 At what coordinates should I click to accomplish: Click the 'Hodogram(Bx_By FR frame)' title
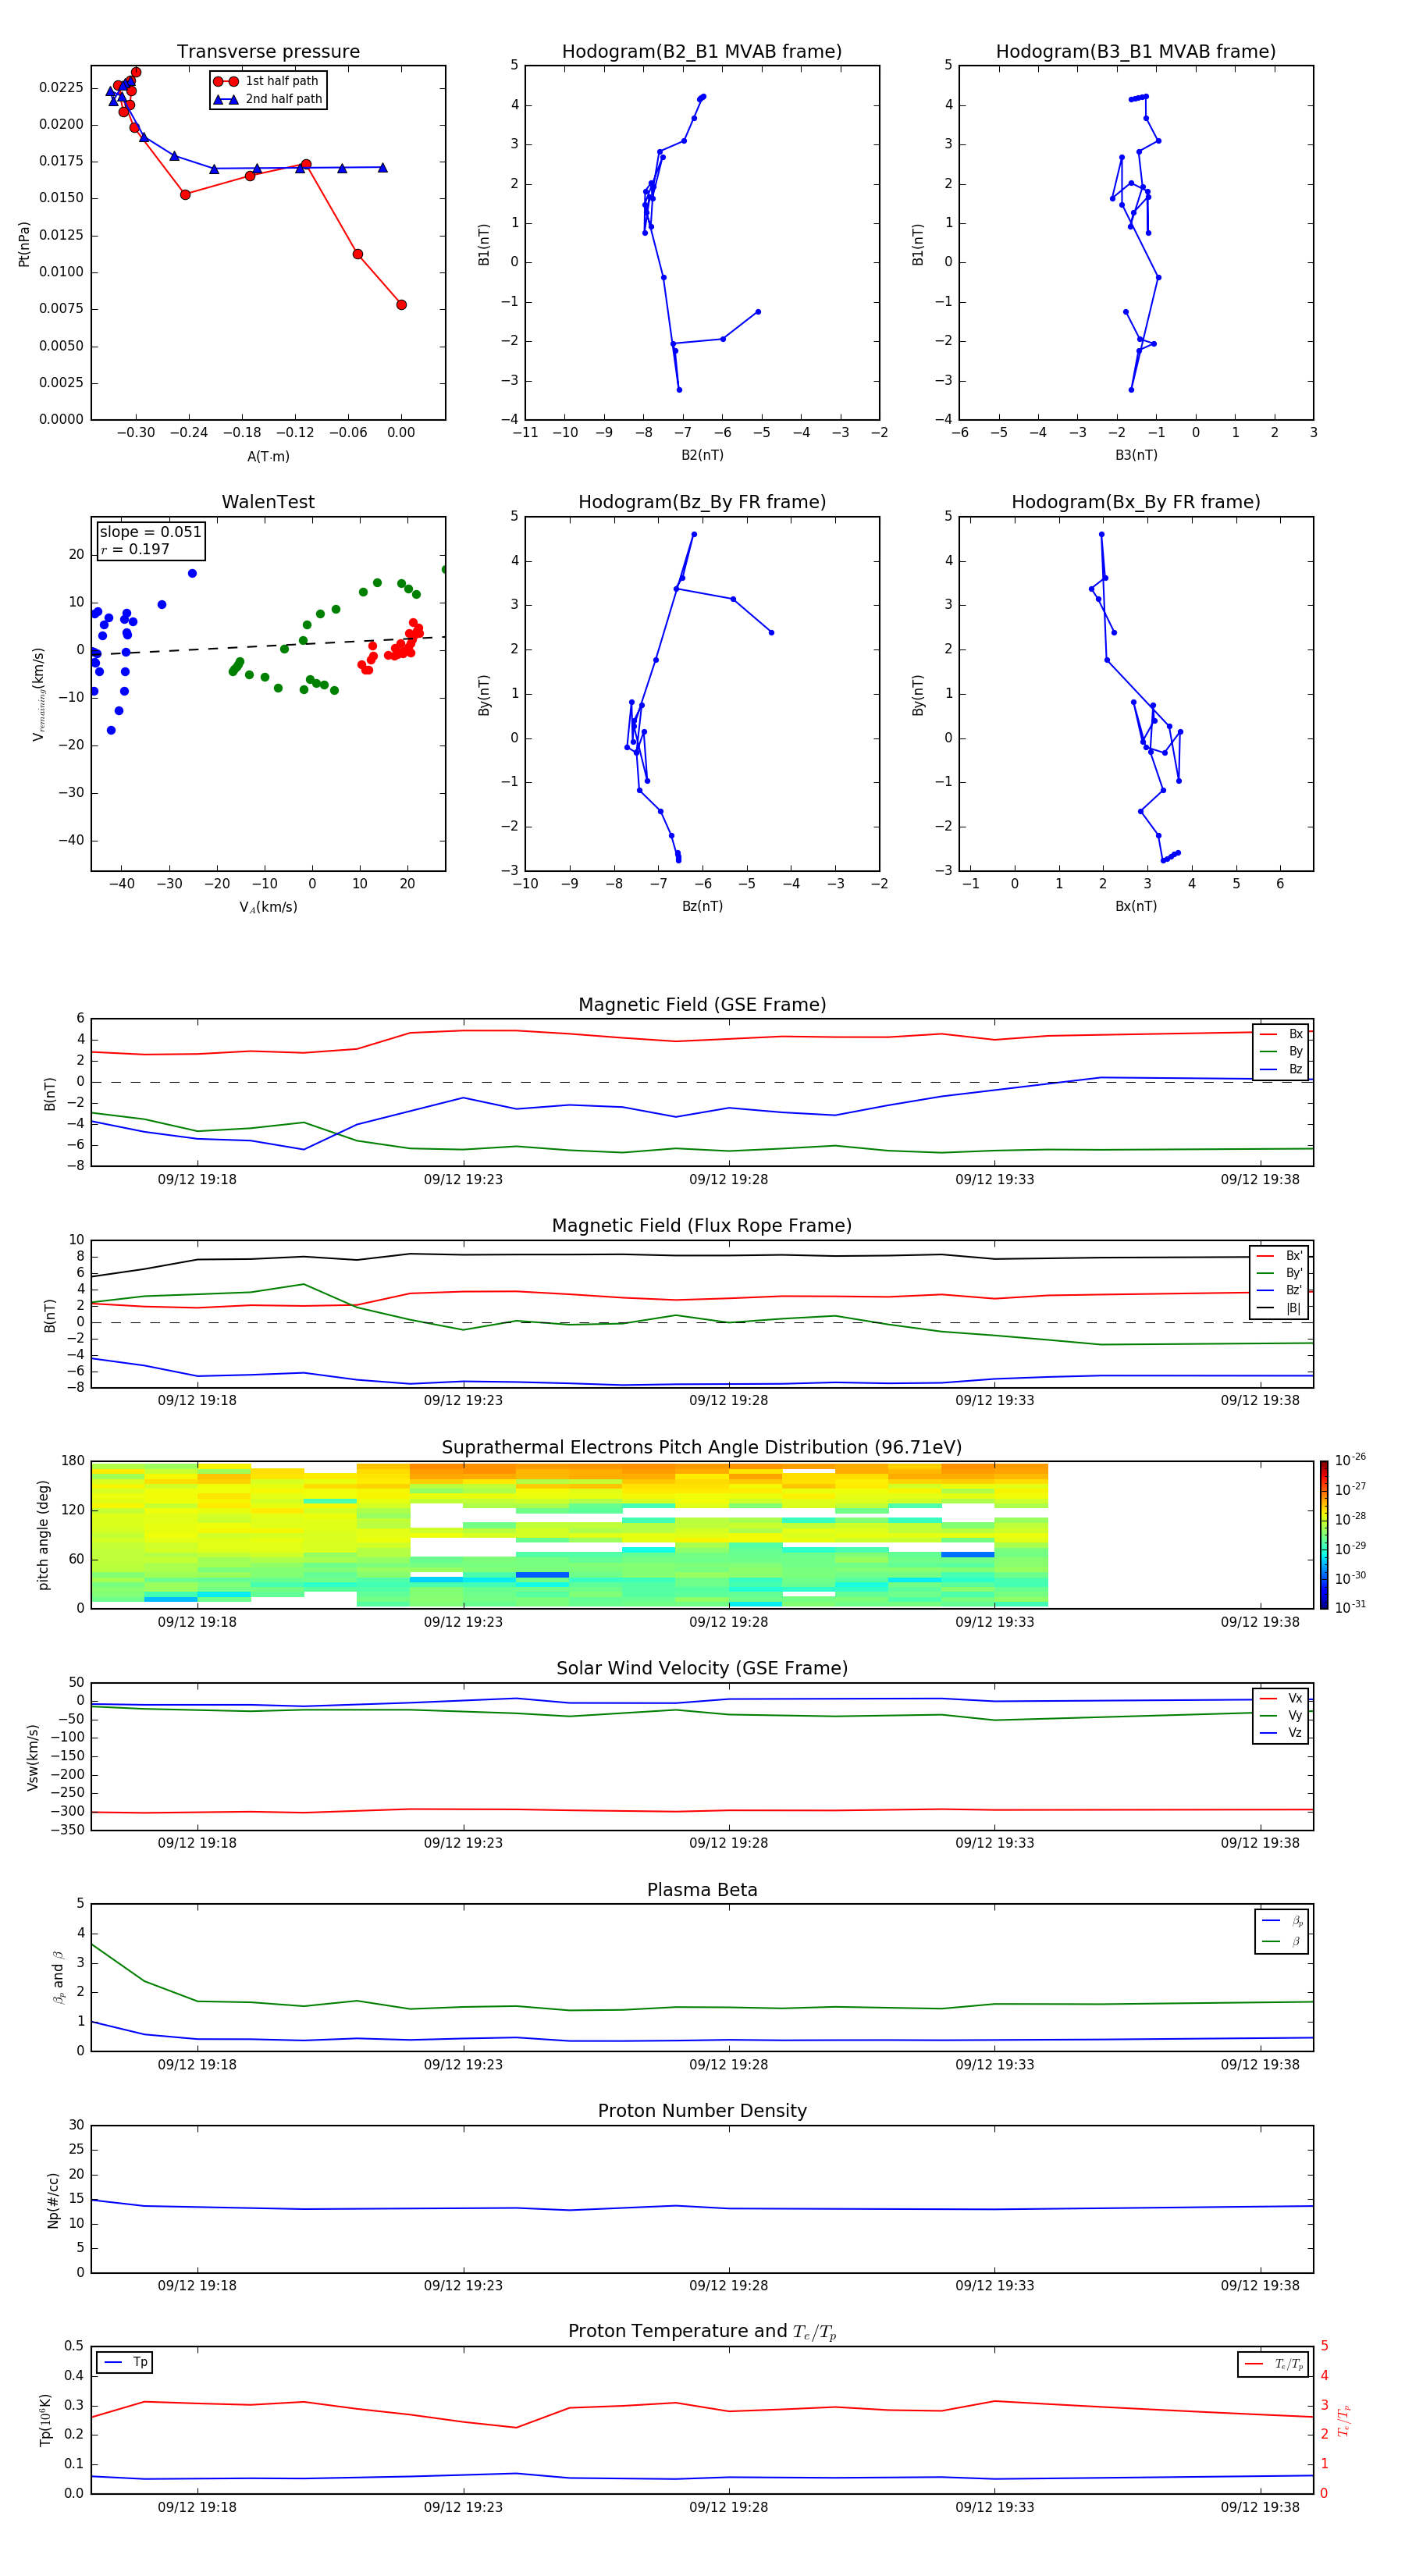click(1136, 502)
